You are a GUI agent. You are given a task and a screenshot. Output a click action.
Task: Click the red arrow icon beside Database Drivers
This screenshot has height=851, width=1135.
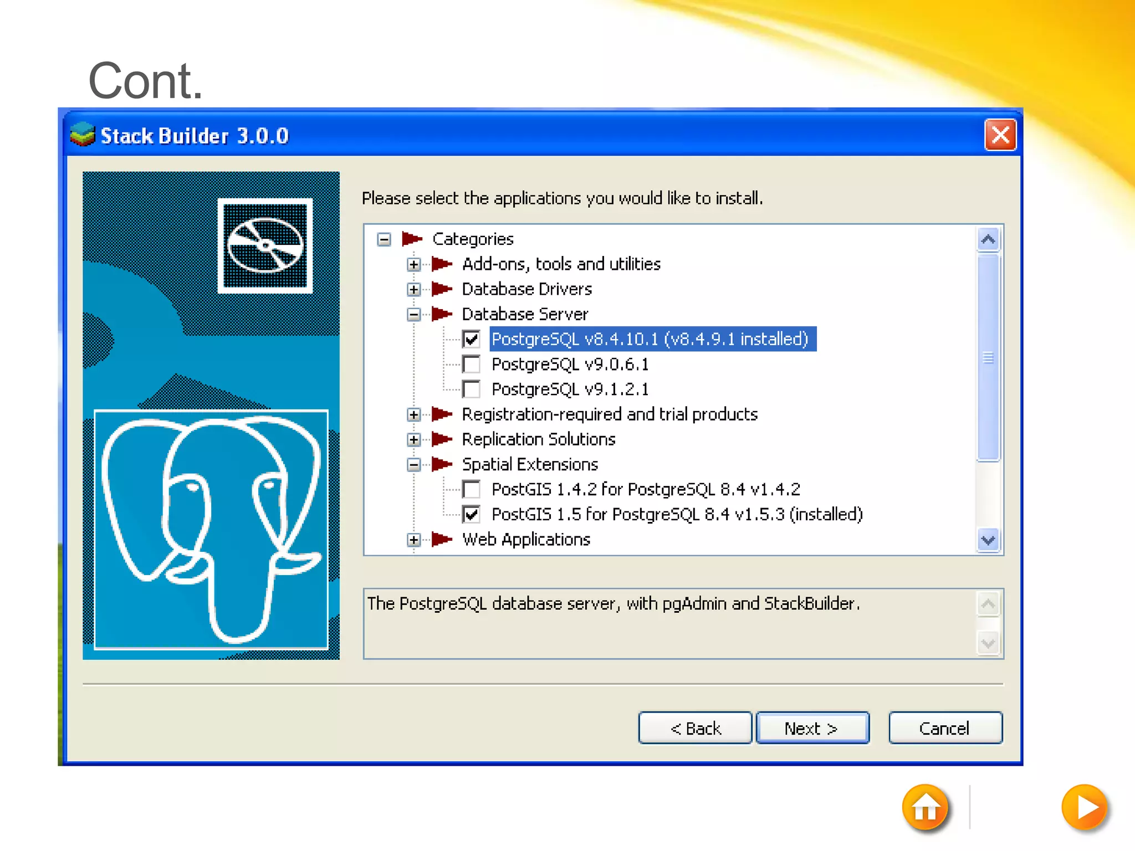[x=442, y=289]
